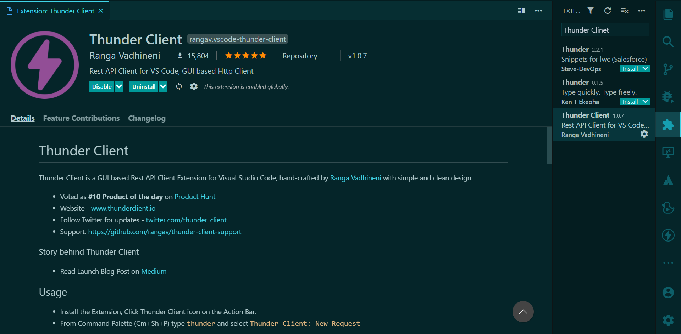
Task: Open the manage gear beside the sync icon
Action: pyautogui.click(x=194, y=86)
